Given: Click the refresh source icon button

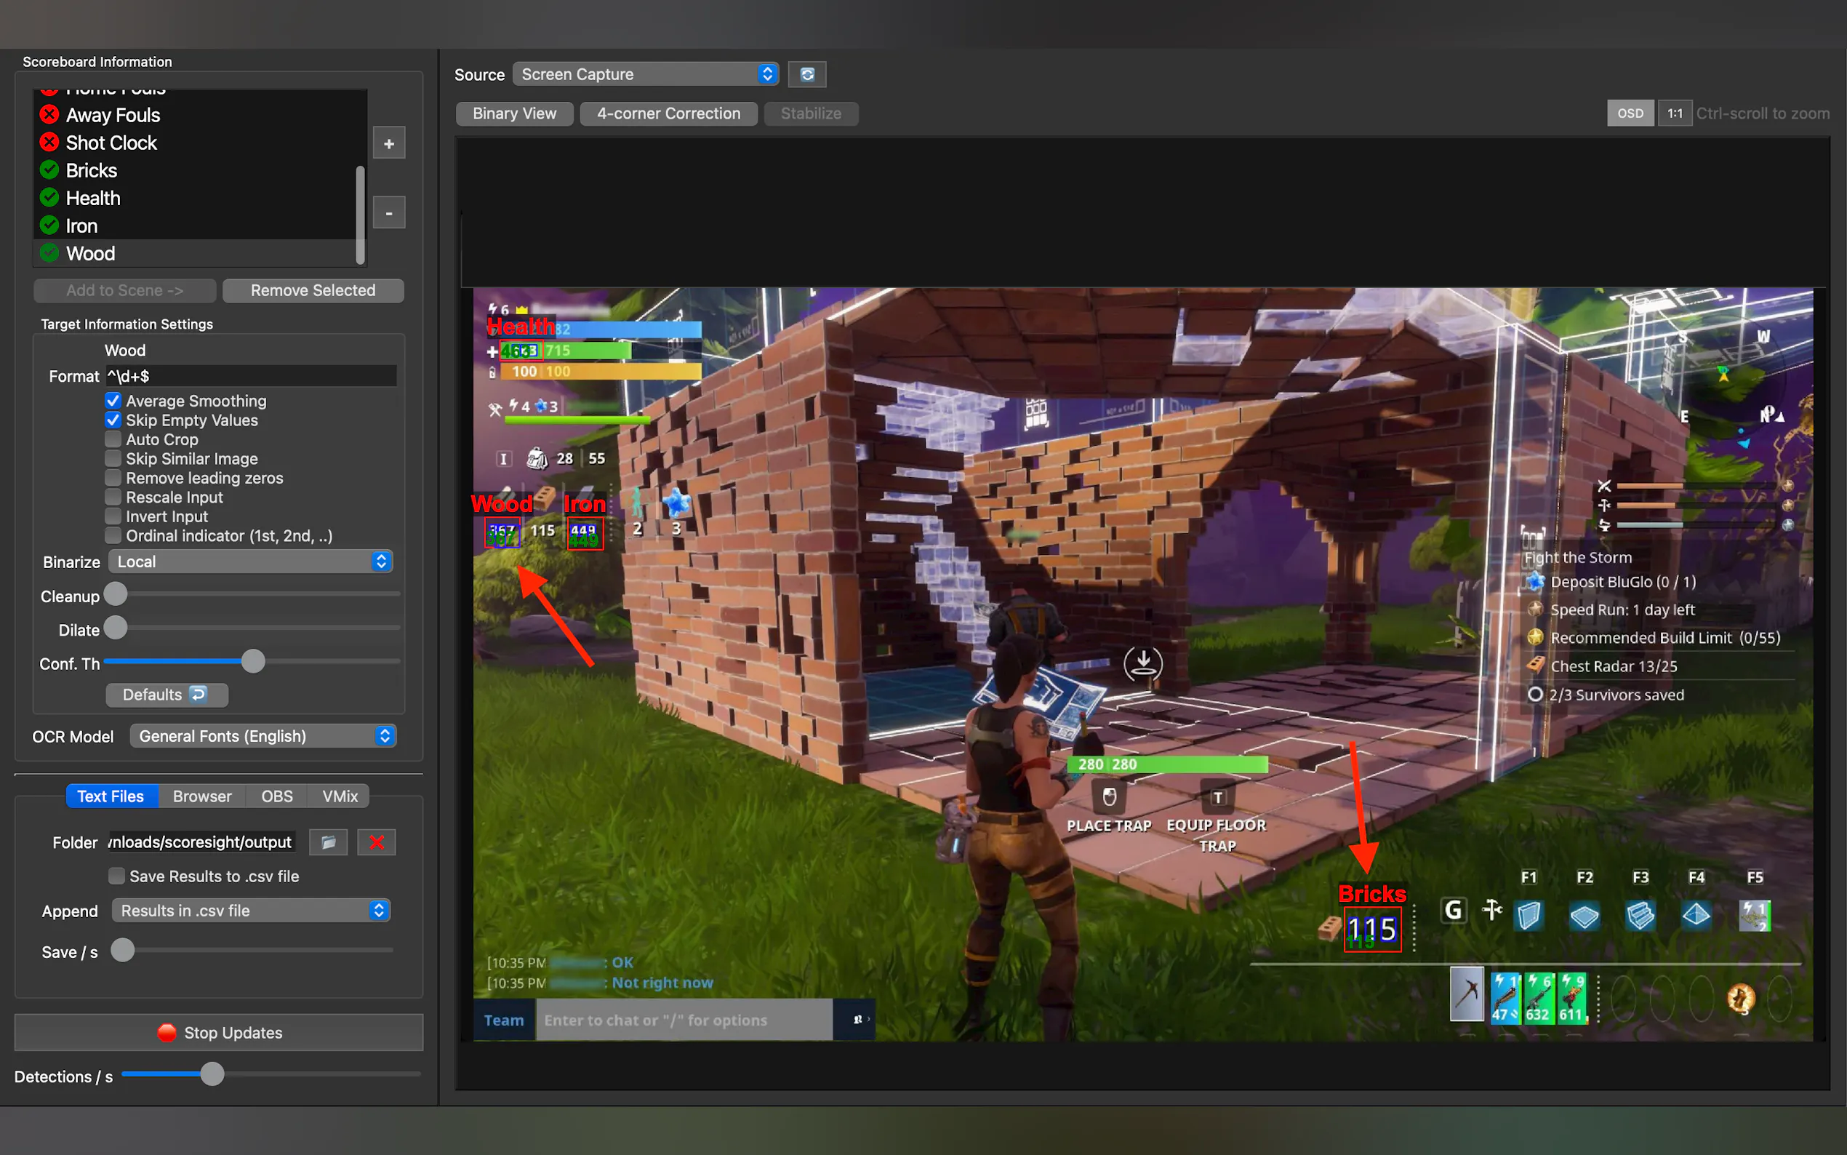Looking at the screenshot, I should 807,74.
